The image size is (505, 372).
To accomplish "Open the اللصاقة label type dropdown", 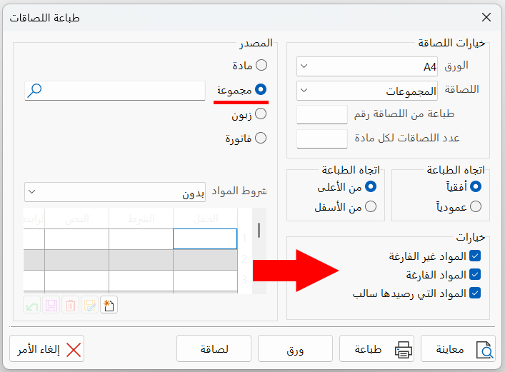I will click(x=367, y=91).
